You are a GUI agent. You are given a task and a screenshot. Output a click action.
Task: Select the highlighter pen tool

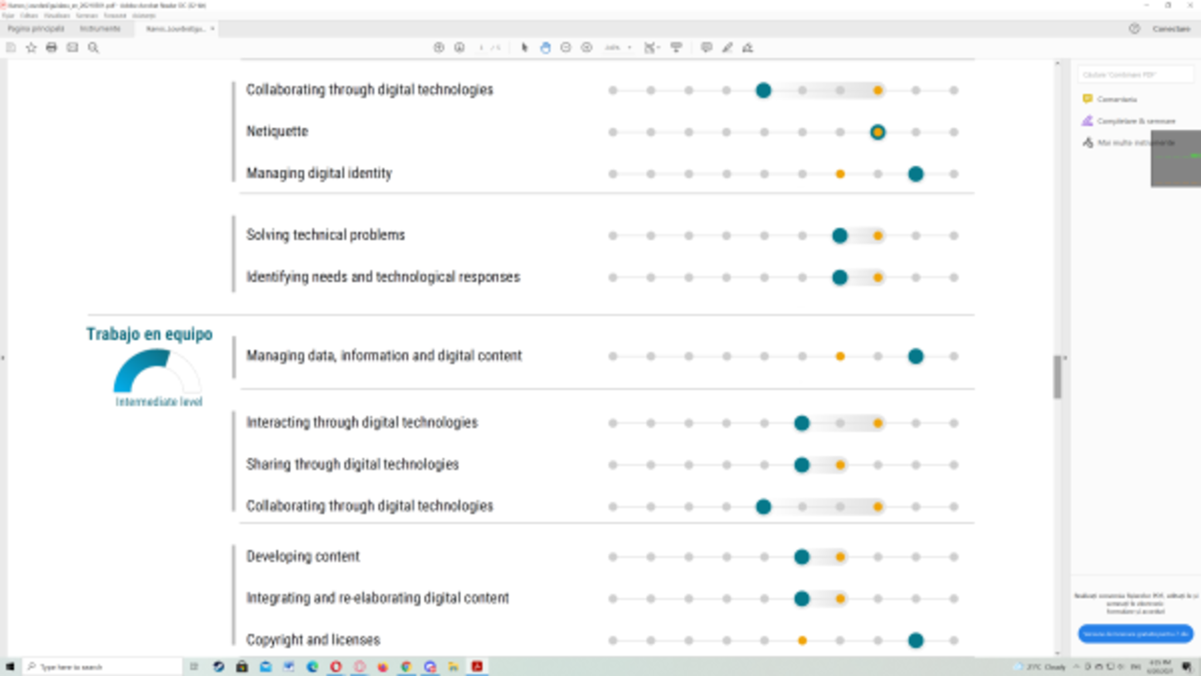pos(727,47)
